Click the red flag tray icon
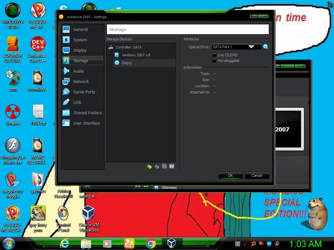The width and height of the screenshot is (334, 250). pos(261,243)
